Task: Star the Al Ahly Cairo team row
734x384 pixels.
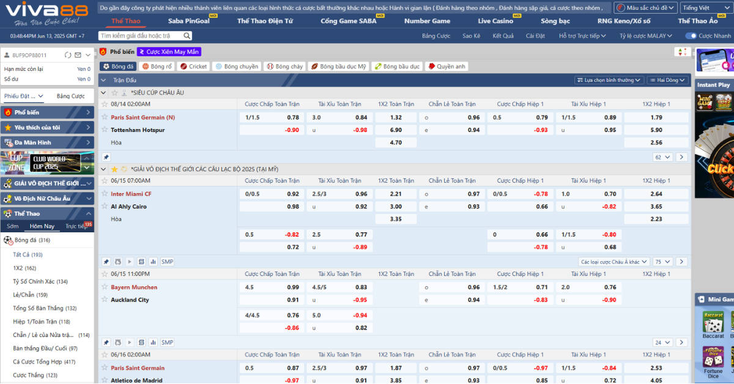Action: pos(105,207)
